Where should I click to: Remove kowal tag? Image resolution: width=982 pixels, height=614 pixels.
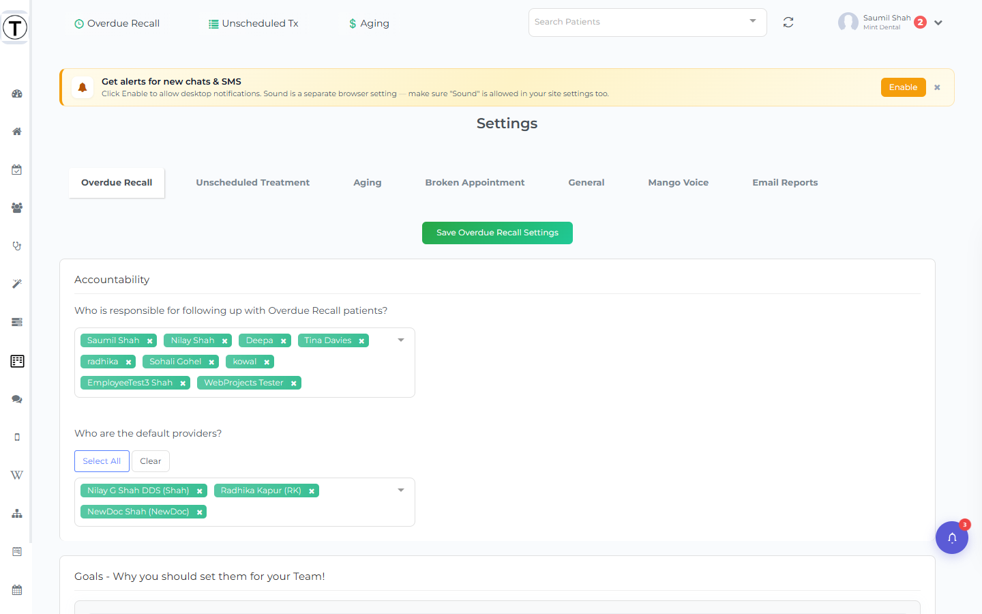tap(267, 362)
